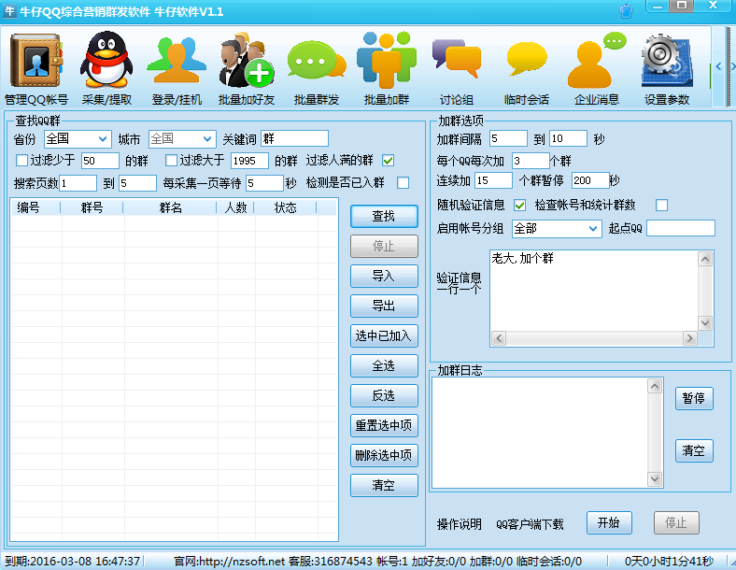Open the 操作说明 link
736x570 pixels.
[459, 524]
